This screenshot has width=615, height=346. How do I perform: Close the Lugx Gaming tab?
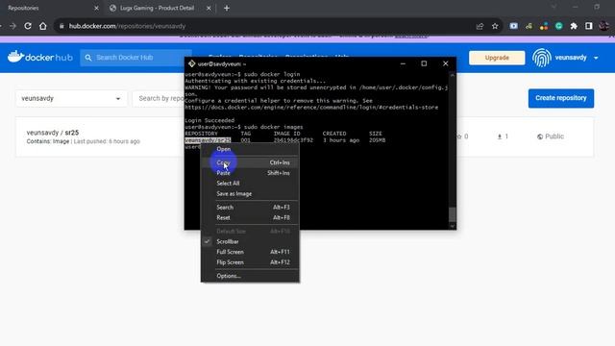point(209,9)
